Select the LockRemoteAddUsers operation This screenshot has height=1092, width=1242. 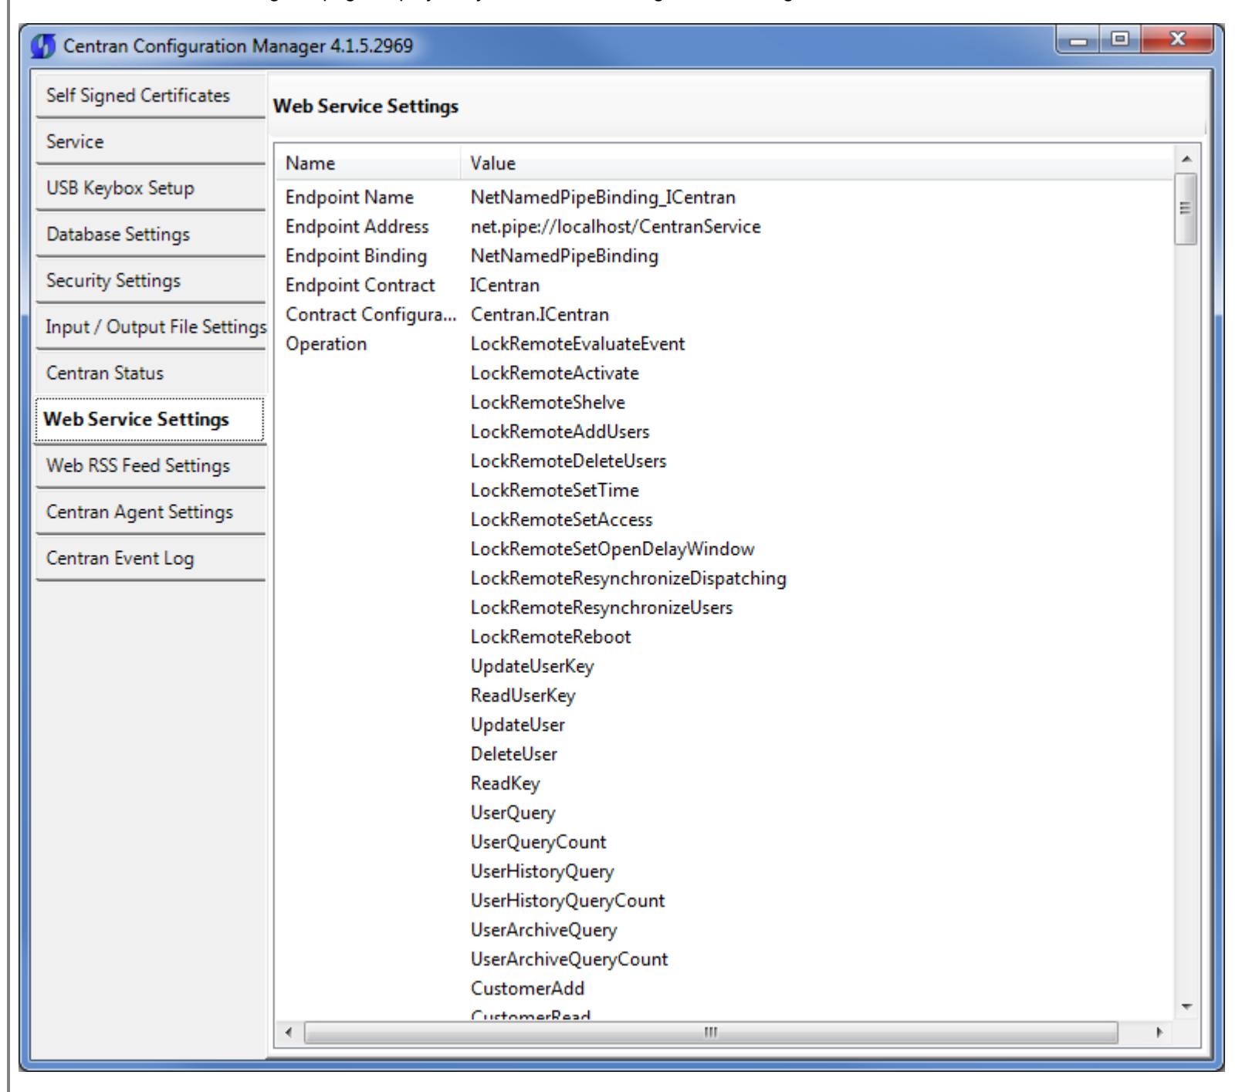coord(560,432)
